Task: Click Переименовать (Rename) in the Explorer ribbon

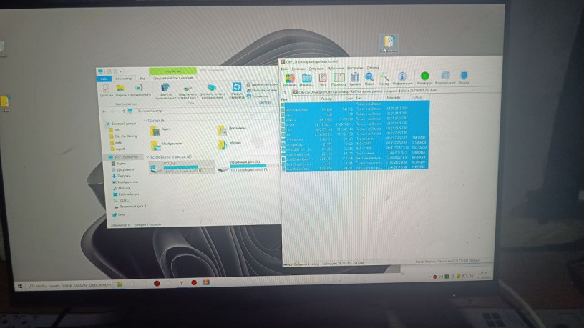Action: 140,90
